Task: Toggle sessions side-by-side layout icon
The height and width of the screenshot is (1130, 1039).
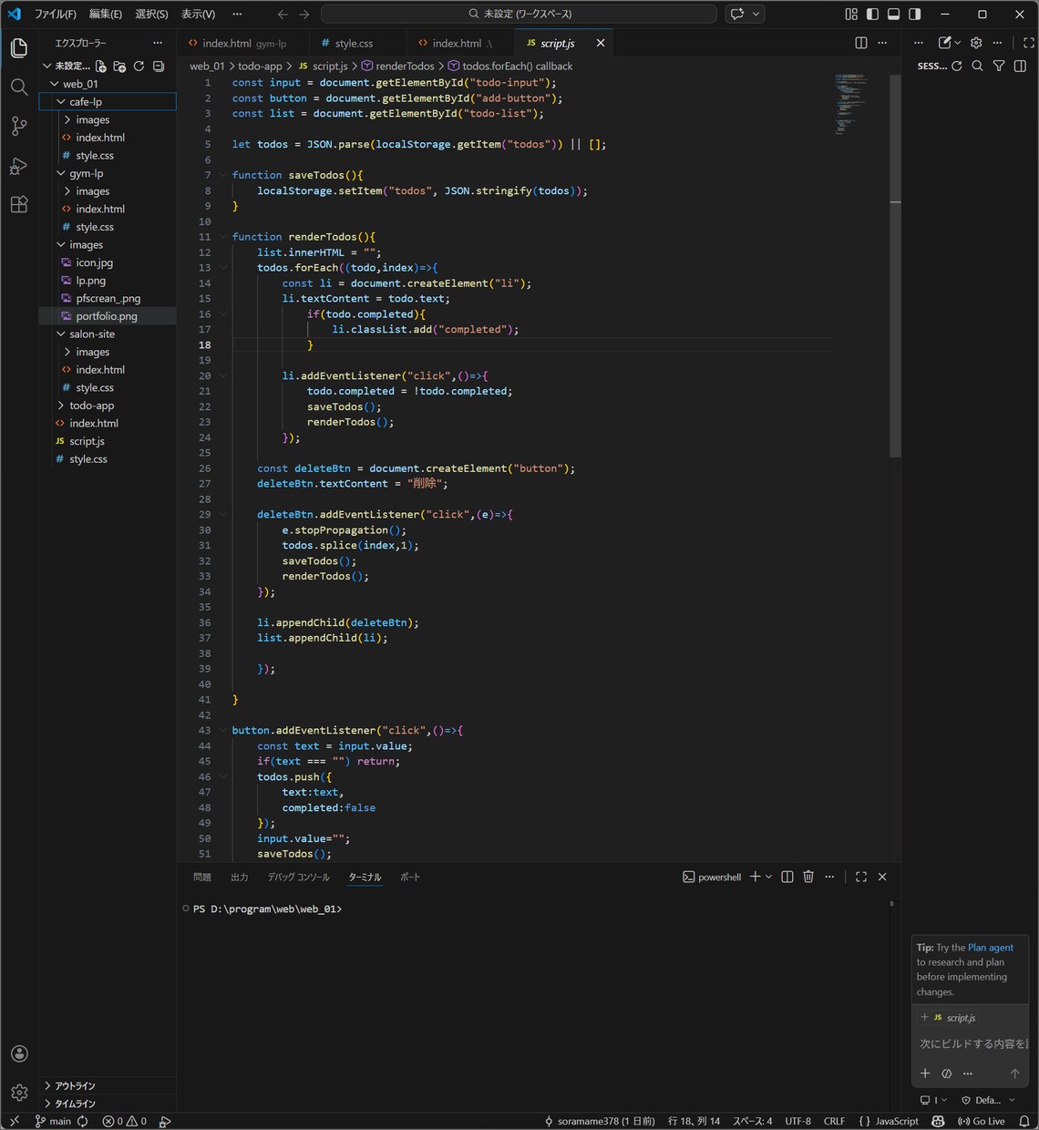Action: click(1020, 67)
